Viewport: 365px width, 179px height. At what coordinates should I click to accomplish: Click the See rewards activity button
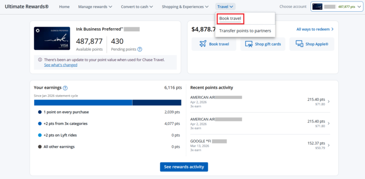(x=184, y=167)
